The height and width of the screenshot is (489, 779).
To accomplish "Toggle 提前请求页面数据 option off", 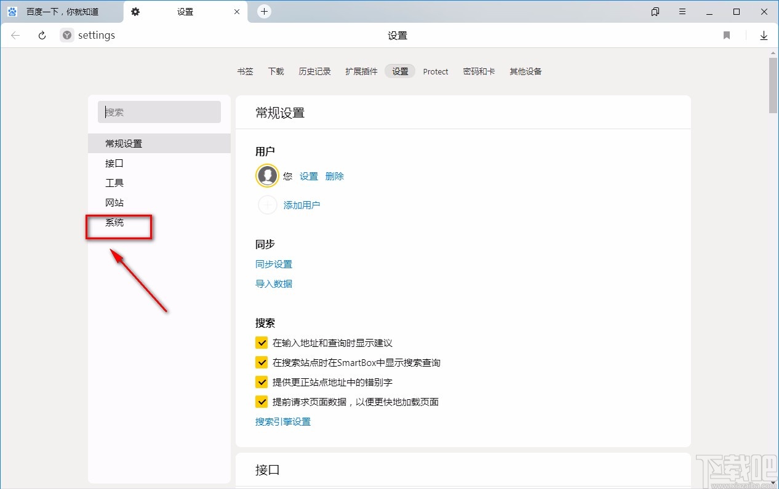I will pyautogui.click(x=262, y=402).
